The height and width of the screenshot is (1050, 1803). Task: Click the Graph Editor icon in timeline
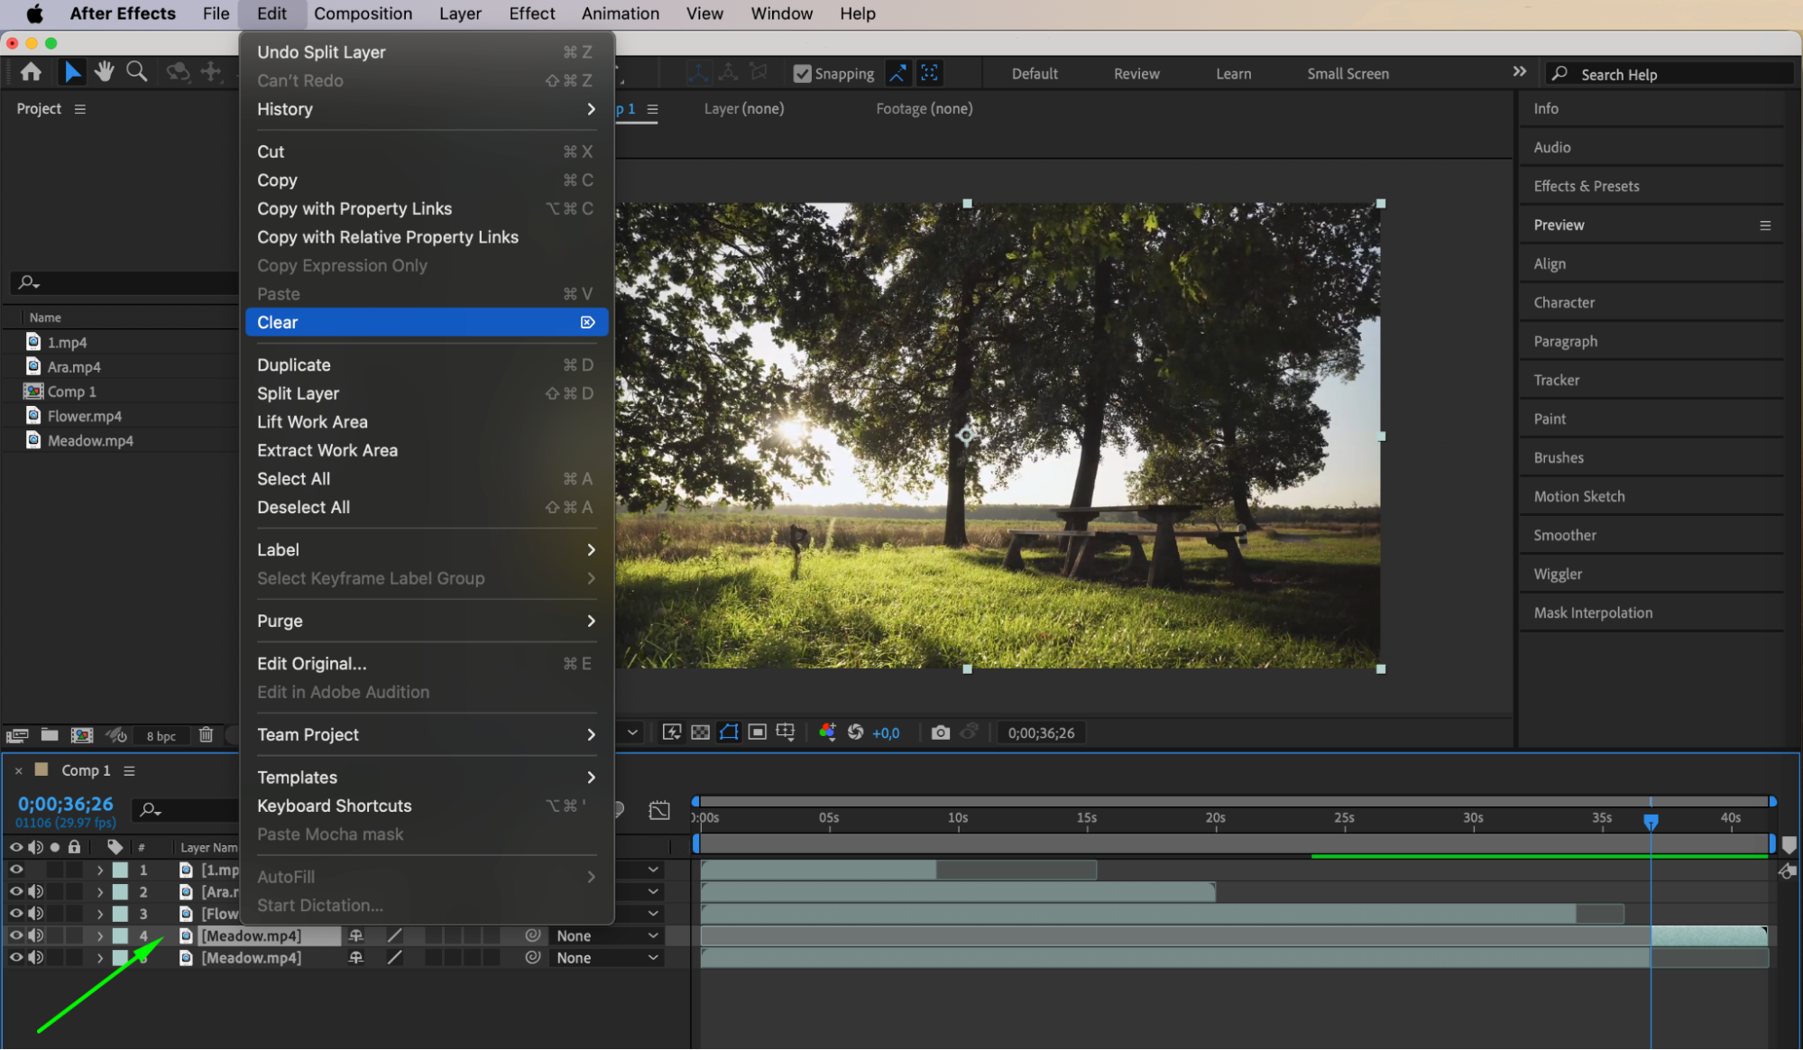(659, 810)
